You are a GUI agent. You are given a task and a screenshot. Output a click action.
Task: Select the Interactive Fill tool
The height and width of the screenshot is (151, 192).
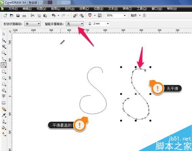[4, 134]
